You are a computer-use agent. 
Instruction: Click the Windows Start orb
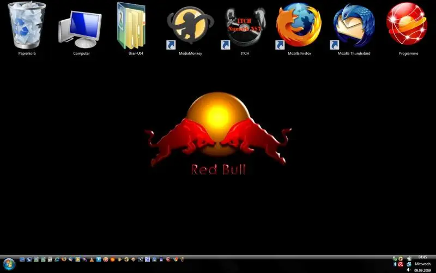tap(9, 263)
